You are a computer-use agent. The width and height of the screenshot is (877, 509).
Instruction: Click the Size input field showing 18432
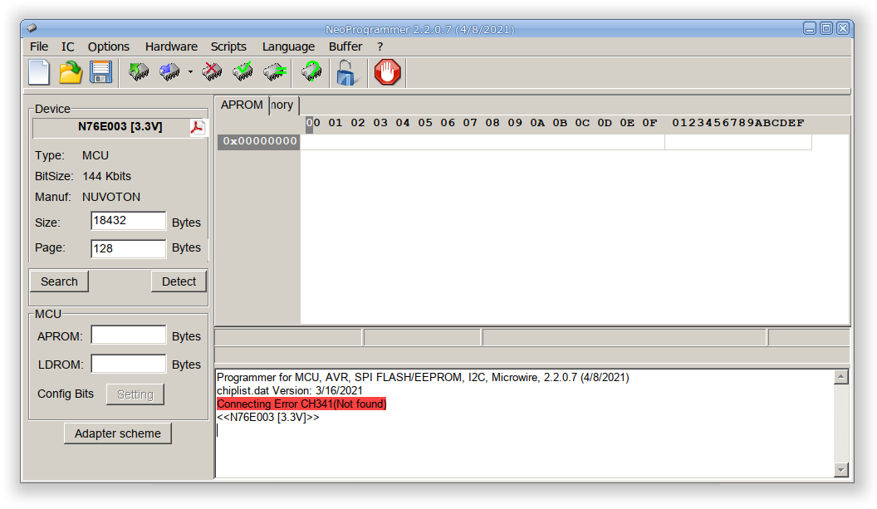(128, 221)
